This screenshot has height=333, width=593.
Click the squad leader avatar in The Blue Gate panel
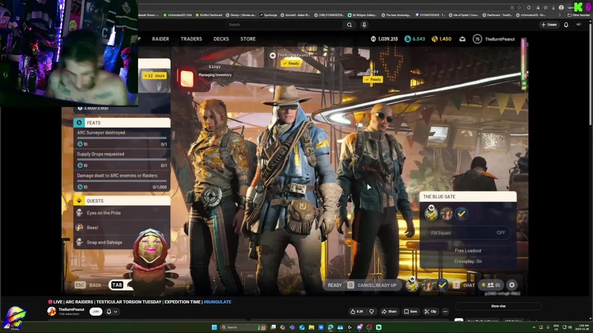pos(431,213)
